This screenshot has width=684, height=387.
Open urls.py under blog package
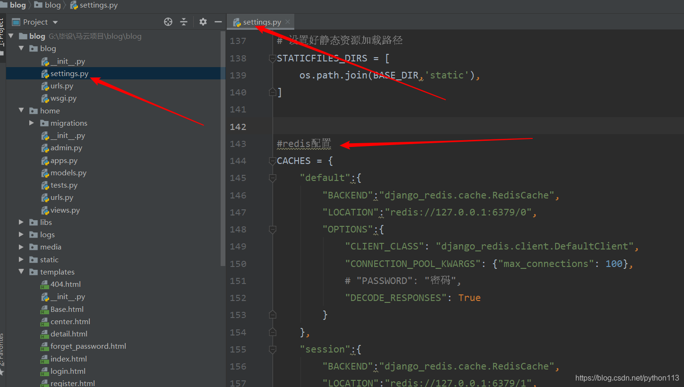click(62, 86)
